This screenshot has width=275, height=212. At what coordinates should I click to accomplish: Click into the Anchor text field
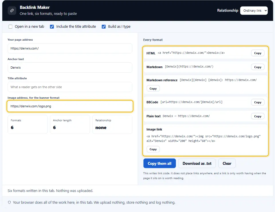70,68
